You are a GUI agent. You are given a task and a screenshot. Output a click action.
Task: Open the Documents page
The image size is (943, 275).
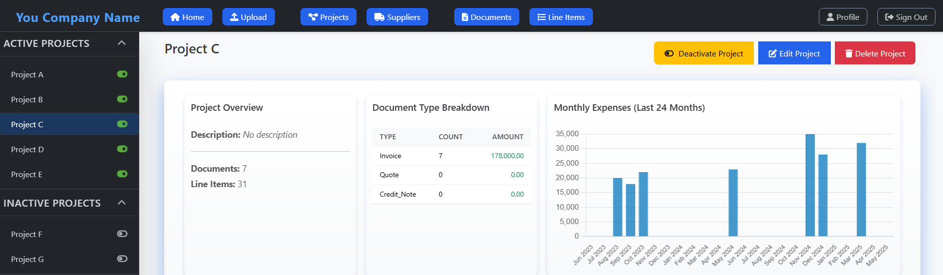pyautogui.click(x=486, y=17)
